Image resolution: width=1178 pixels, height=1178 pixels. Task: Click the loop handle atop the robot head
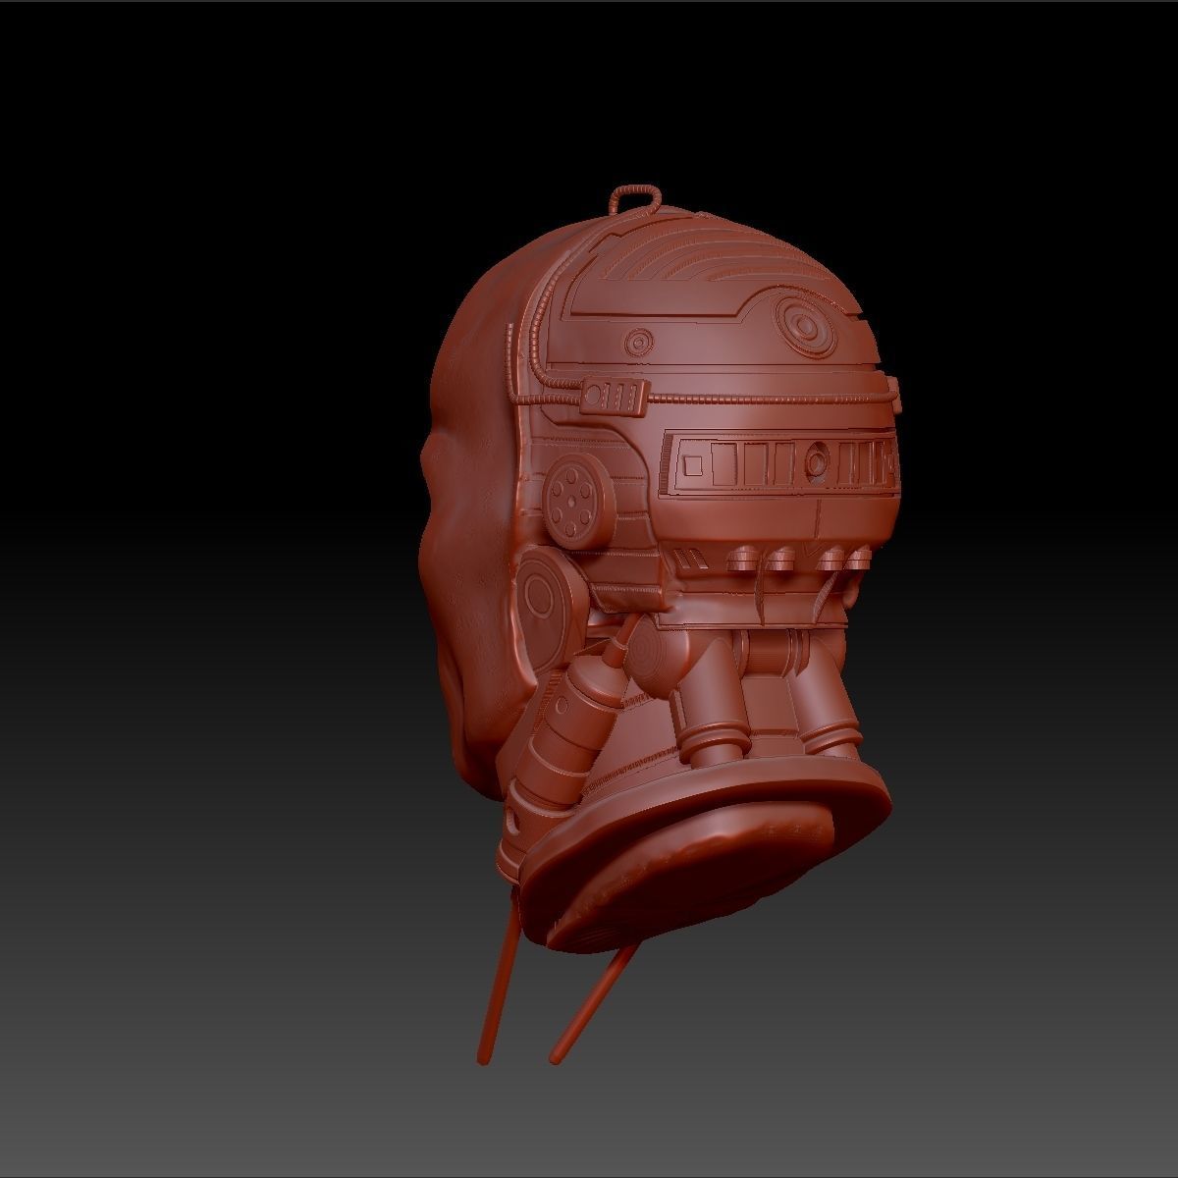click(638, 196)
